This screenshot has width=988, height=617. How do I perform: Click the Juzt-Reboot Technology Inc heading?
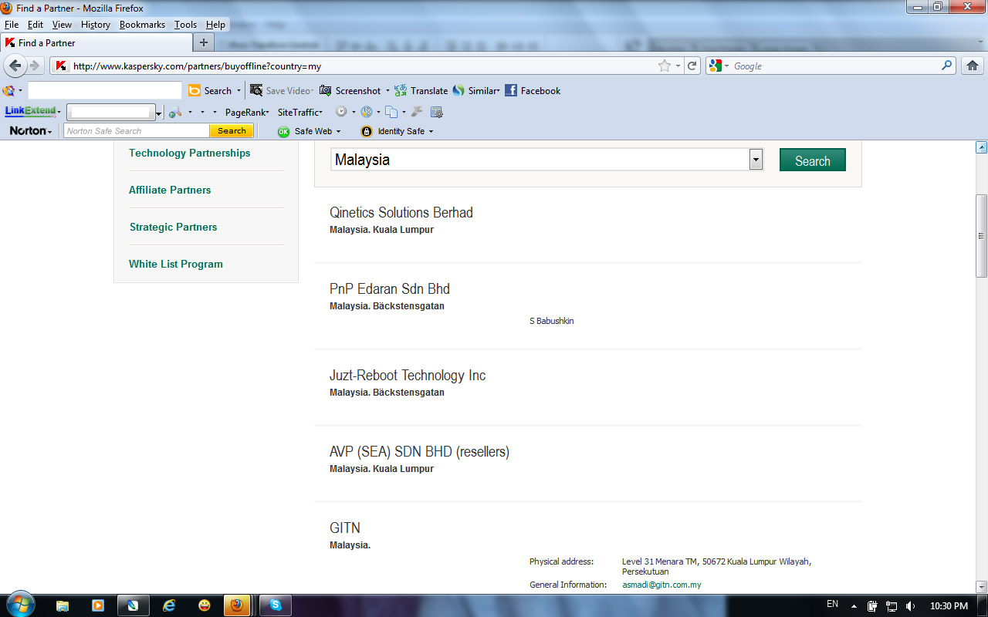pos(408,376)
